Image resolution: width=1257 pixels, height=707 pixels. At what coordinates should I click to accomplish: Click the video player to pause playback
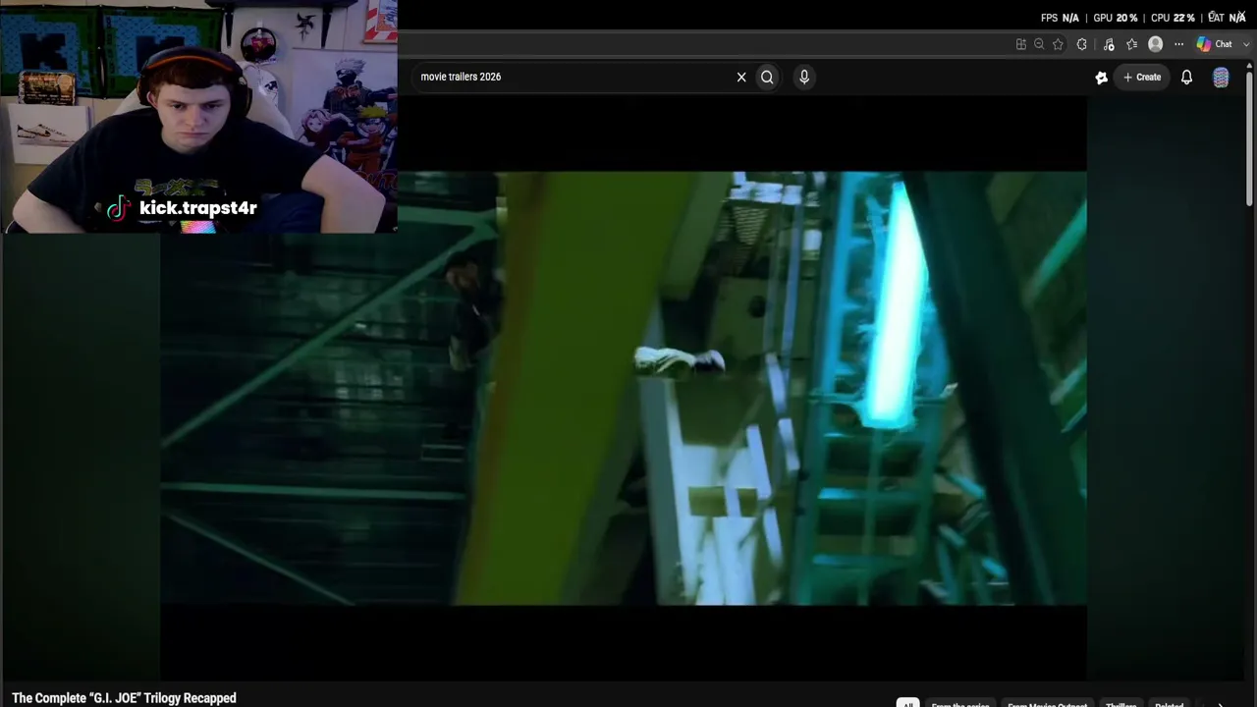(624, 388)
